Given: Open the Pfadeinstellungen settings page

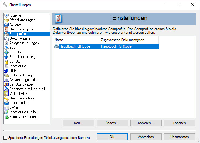Looking at the screenshot, I should tap(22, 20).
